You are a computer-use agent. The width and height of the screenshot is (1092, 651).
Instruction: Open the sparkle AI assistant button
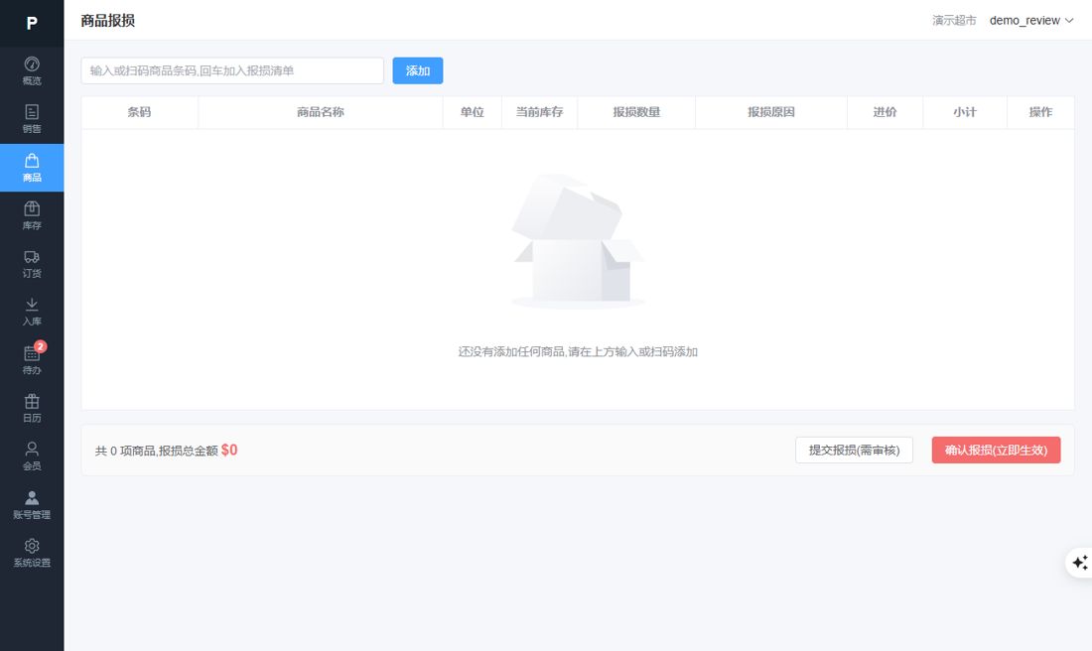tap(1079, 563)
